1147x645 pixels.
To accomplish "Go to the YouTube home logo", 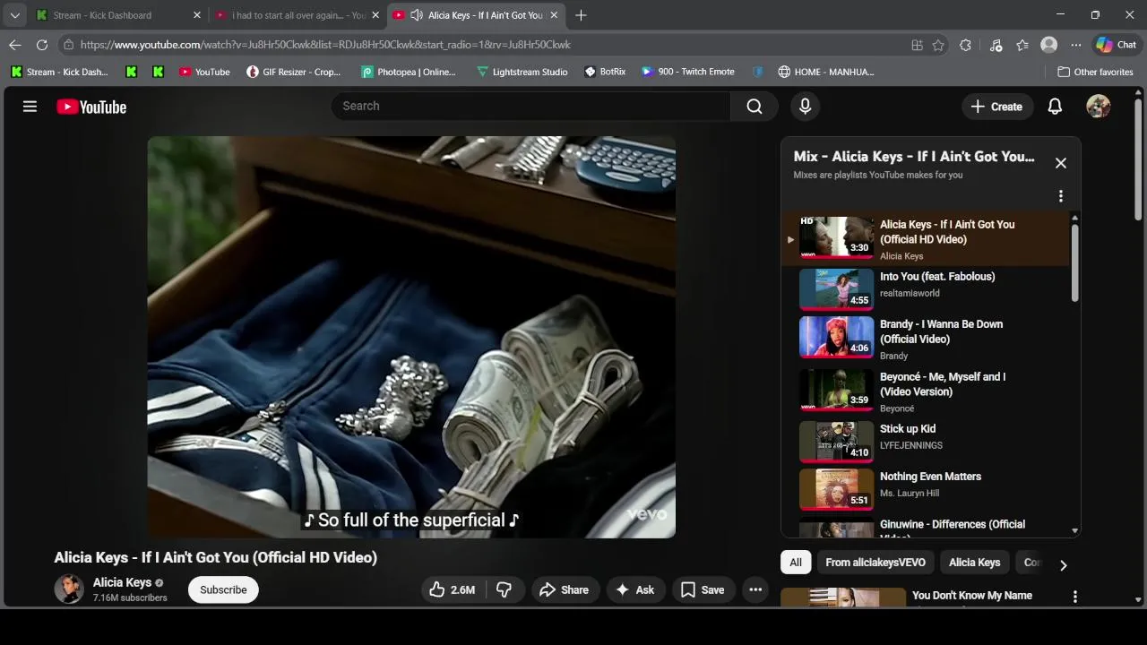I will pyautogui.click(x=91, y=107).
